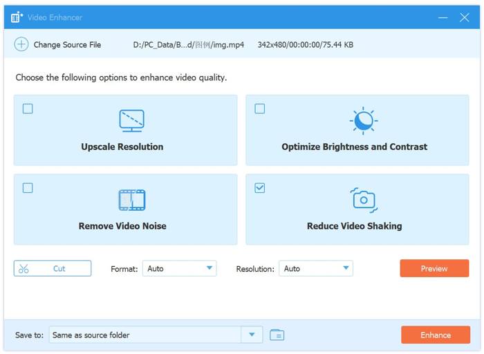Click the Enhance button

(x=436, y=335)
